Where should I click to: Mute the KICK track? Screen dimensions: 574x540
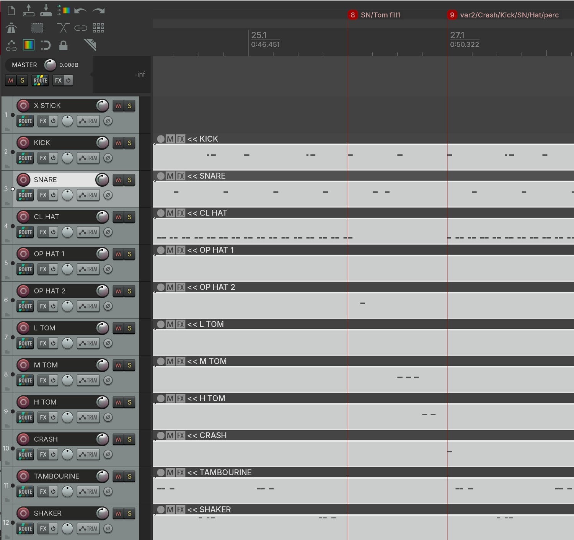[x=118, y=143]
